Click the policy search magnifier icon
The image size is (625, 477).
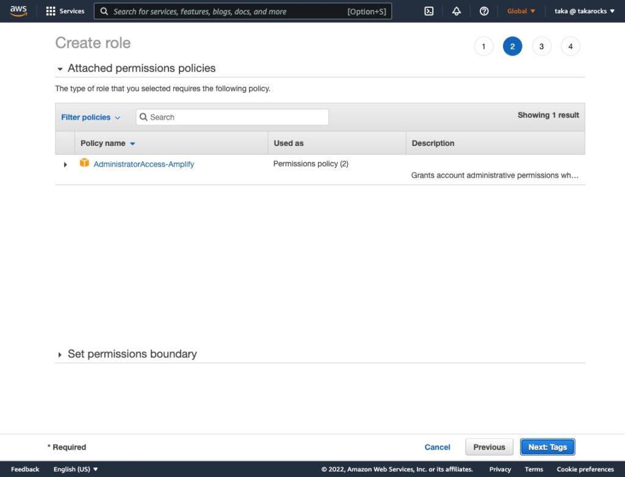[x=143, y=117]
